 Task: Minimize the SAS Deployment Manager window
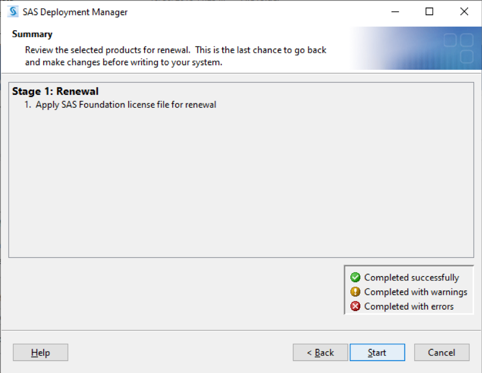click(x=395, y=12)
